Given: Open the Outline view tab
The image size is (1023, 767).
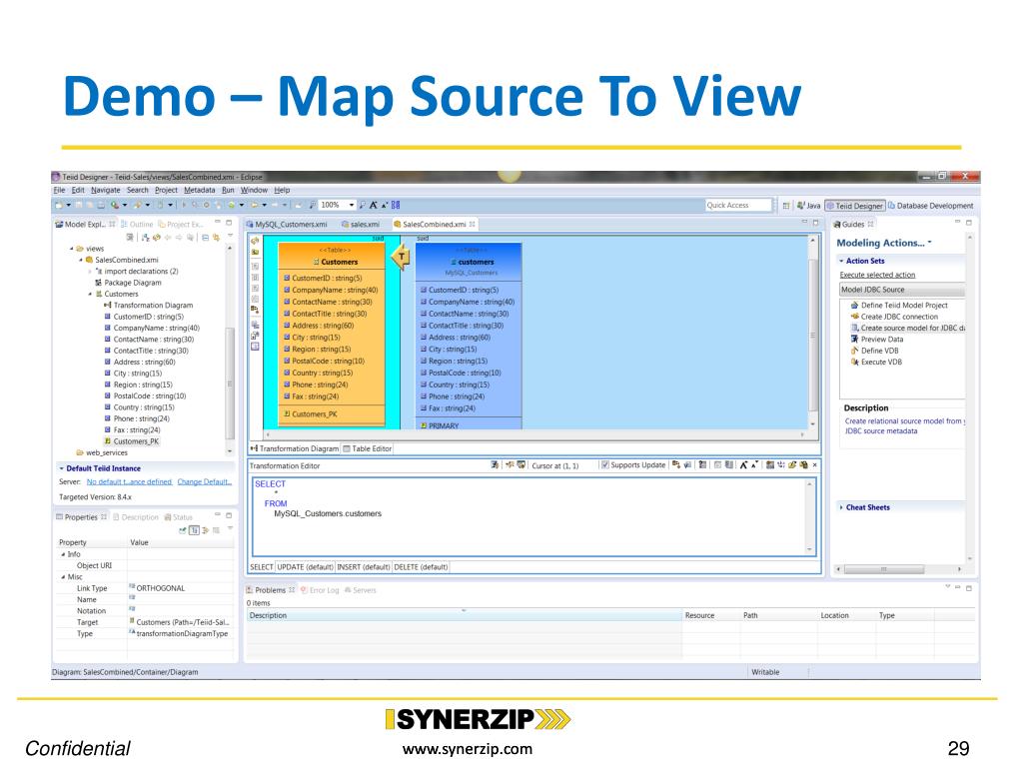Looking at the screenshot, I should 137,225.
